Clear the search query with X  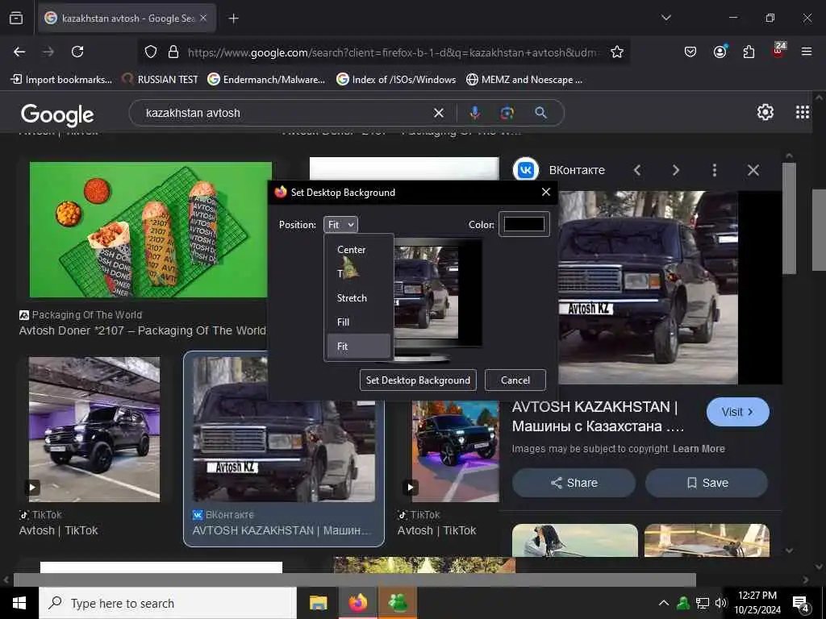tap(438, 113)
